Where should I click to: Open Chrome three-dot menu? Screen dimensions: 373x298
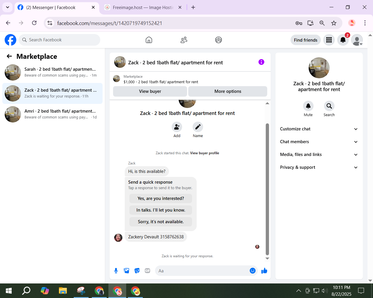pos(365,23)
